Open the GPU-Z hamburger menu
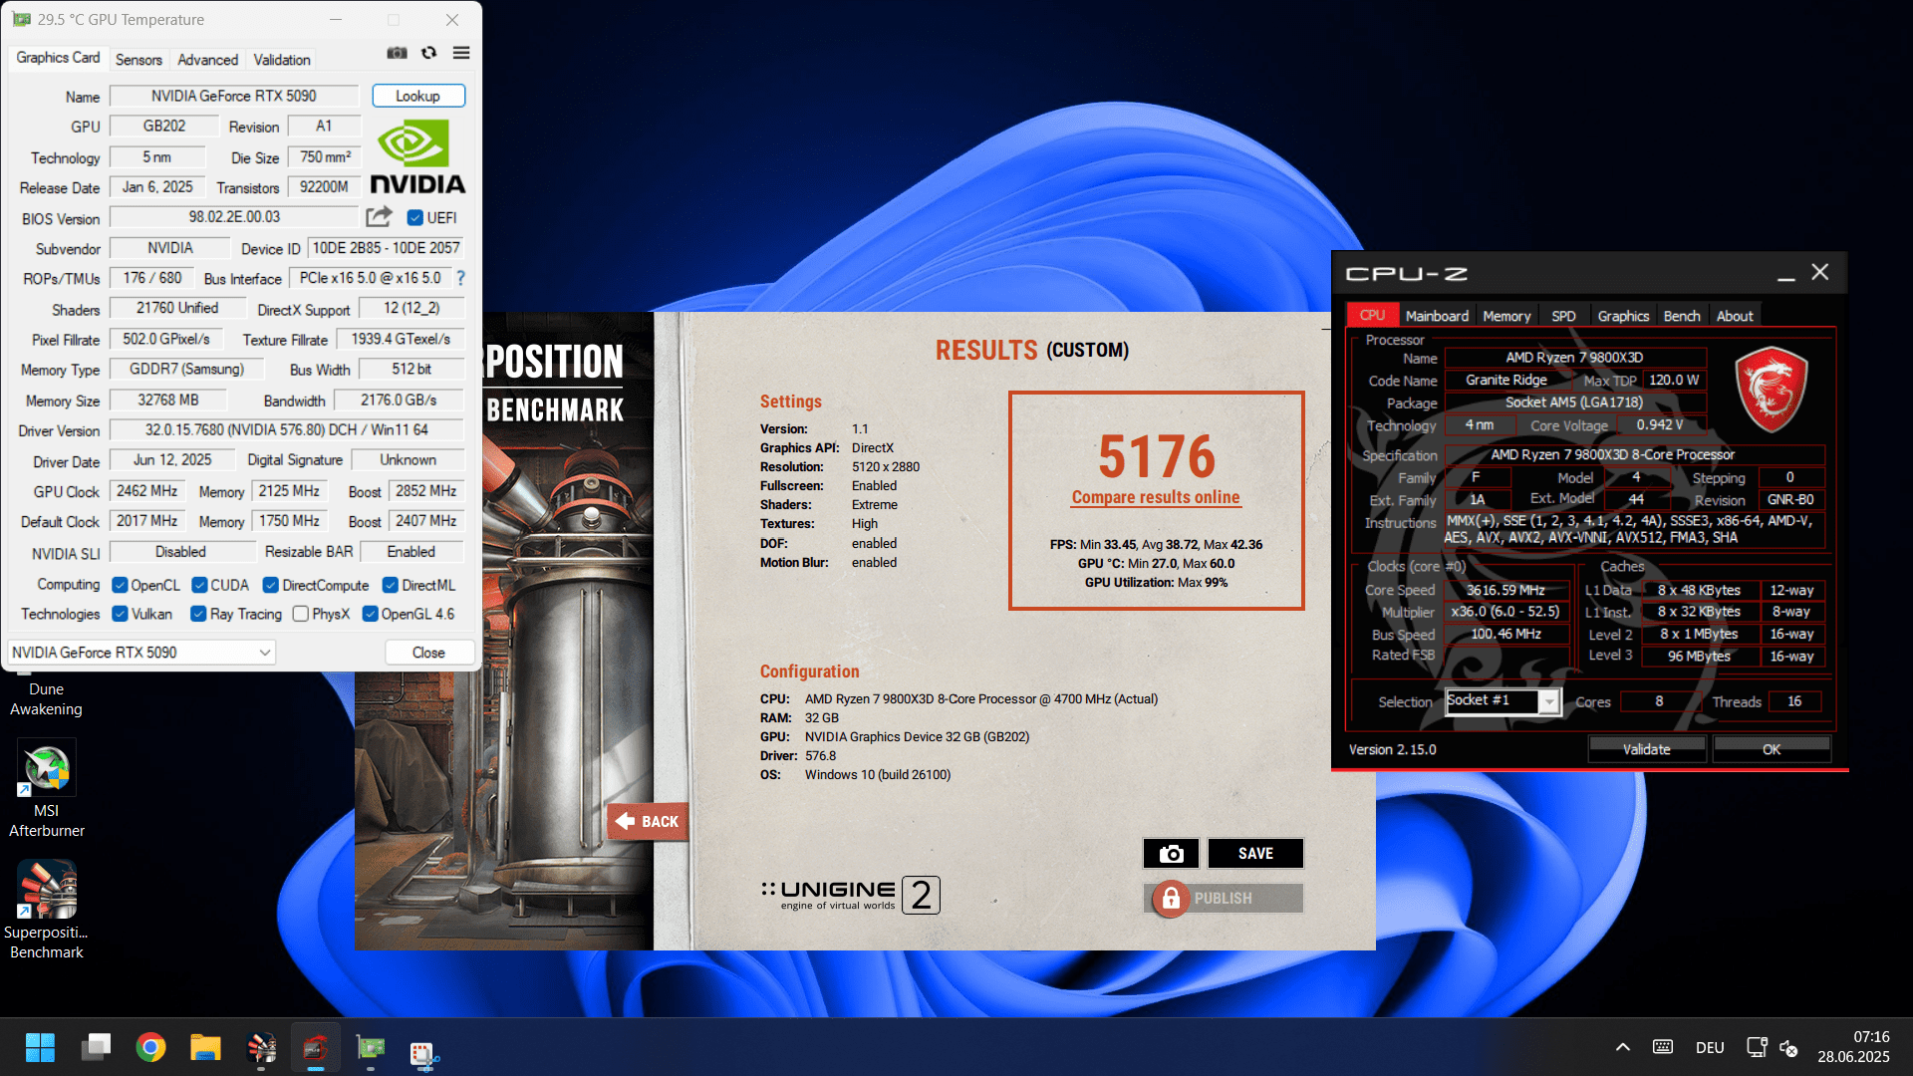Image resolution: width=1913 pixels, height=1076 pixels. tap(461, 53)
